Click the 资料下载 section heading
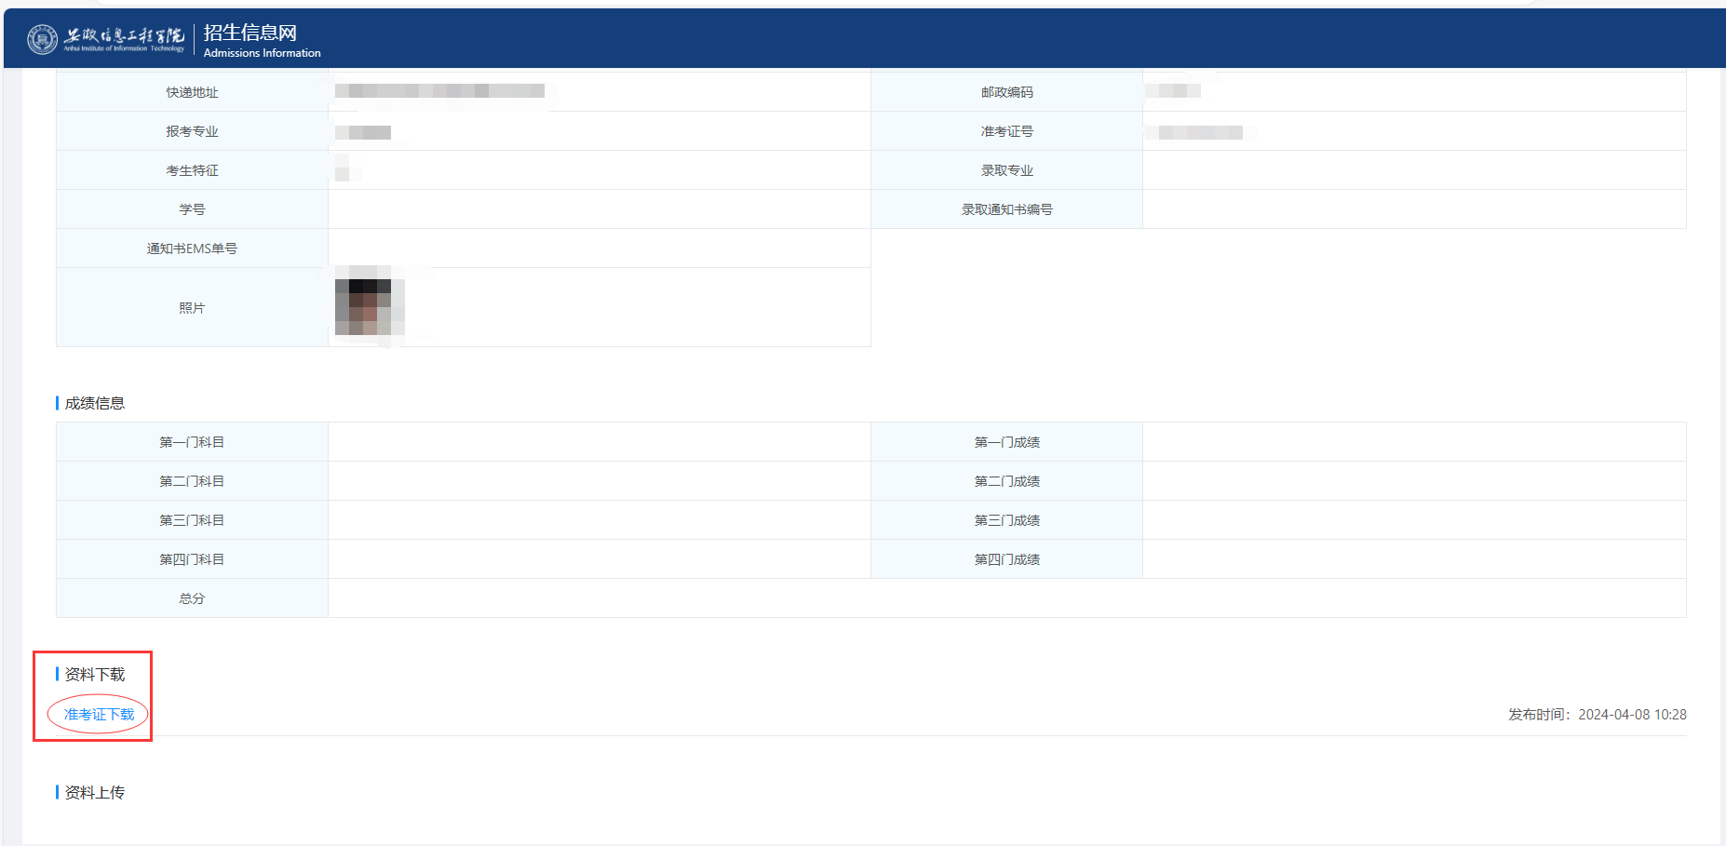Screen dimensions: 1726x846 coord(94,674)
